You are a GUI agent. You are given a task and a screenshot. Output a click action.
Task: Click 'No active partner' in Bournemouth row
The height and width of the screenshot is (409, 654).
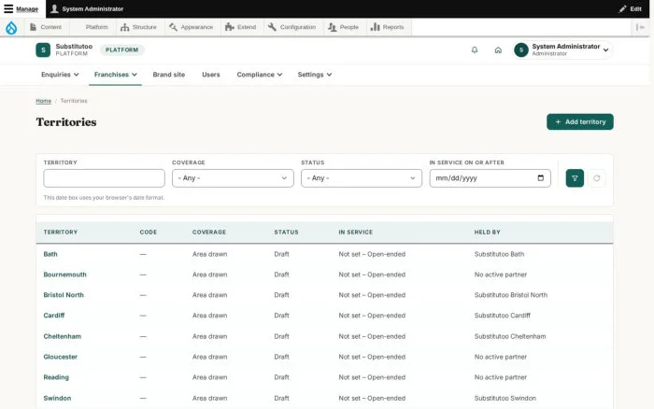point(501,275)
